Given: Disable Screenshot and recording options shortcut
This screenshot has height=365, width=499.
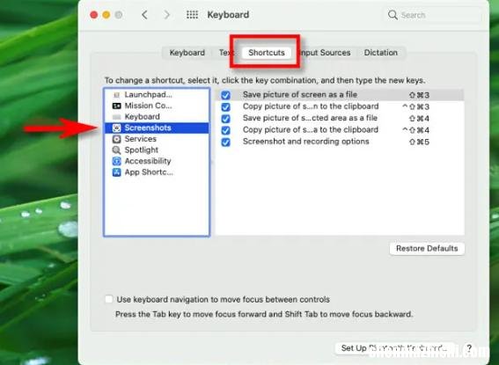Looking at the screenshot, I should pyautogui.click(x=225, y=142).
